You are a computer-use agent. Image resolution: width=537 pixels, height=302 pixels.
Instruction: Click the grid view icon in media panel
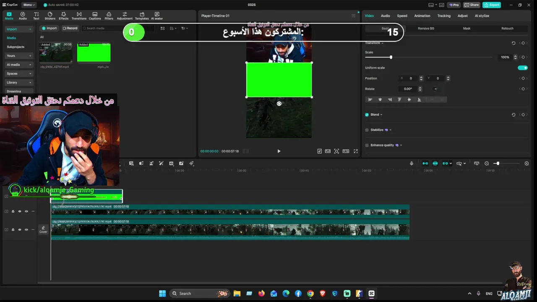163,28
